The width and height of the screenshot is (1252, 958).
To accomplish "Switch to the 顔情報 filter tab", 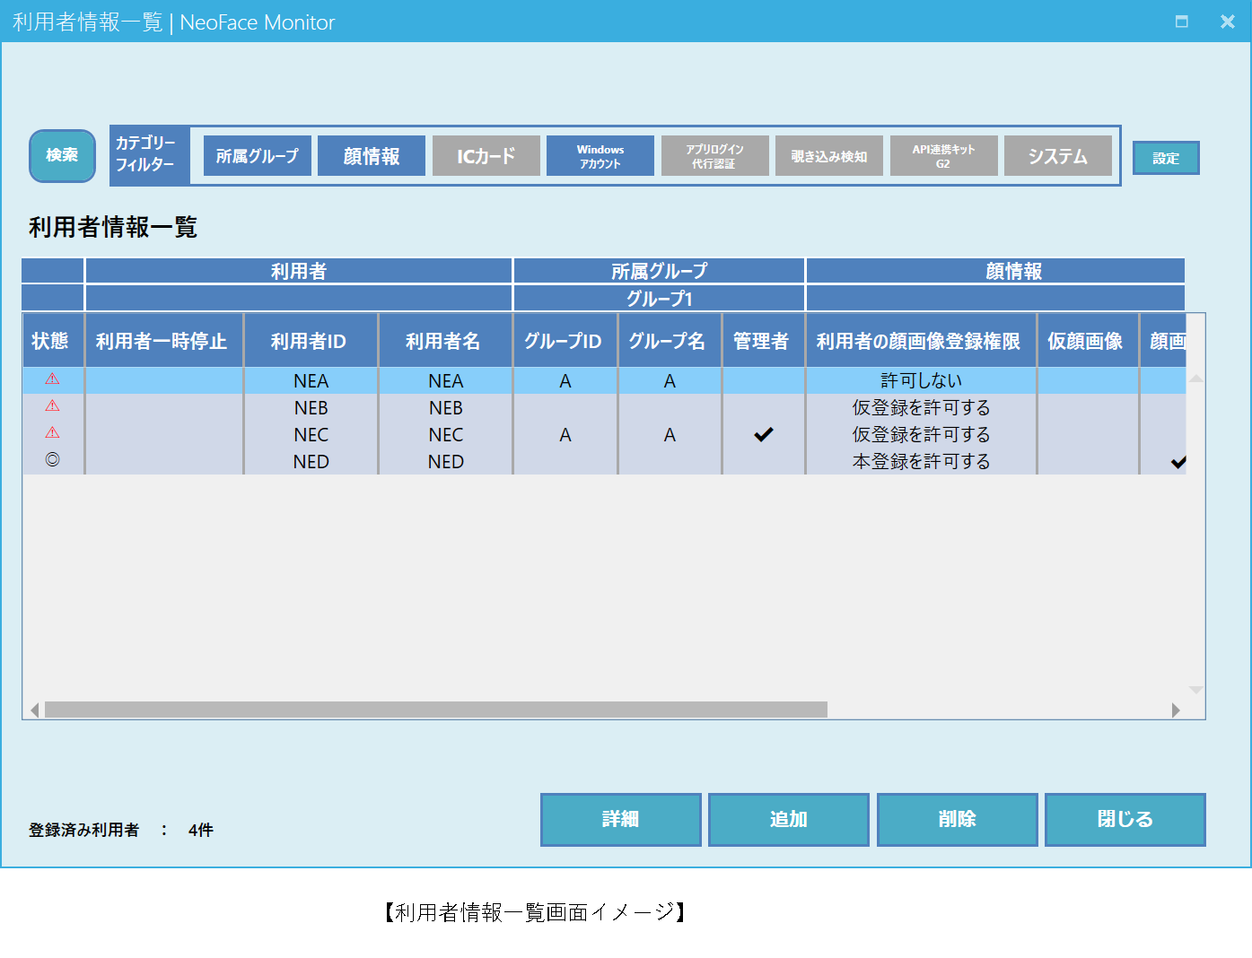I will tap(372, 155).
